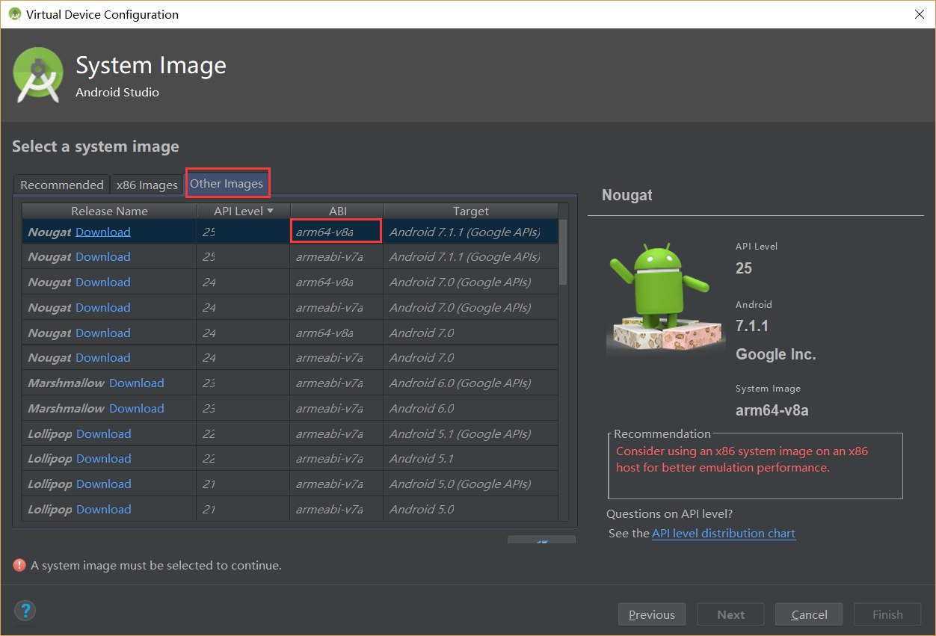Download the Marshmallow Android 6.0 image
The image size is (936, 636).
coord(137,408)
